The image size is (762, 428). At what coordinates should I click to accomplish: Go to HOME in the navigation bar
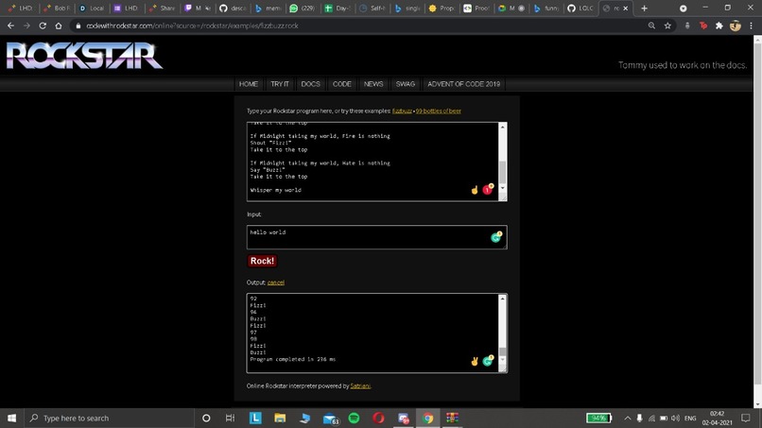point(249,84)
